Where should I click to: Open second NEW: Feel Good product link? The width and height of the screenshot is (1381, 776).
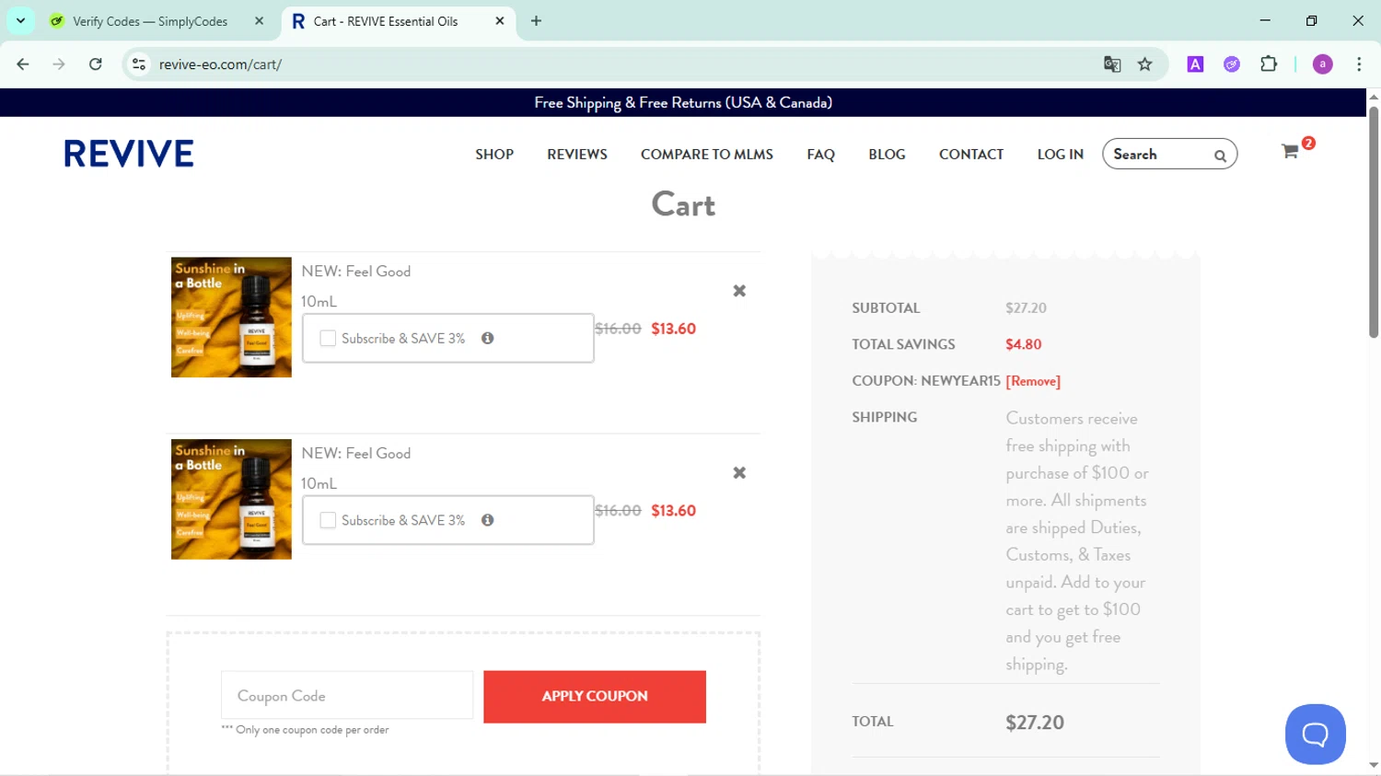[x=356, y=454]
